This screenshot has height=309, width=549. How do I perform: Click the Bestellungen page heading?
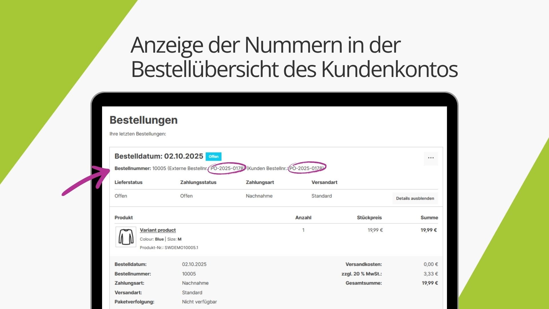[143, 120]
